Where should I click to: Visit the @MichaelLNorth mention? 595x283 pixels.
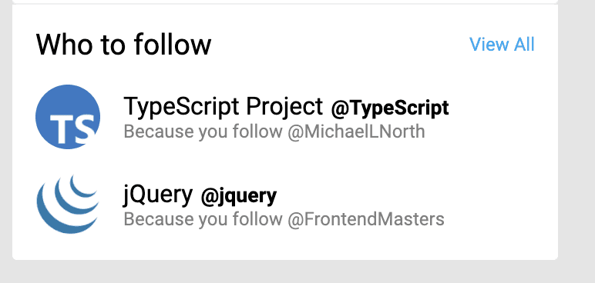click(356, 132)
